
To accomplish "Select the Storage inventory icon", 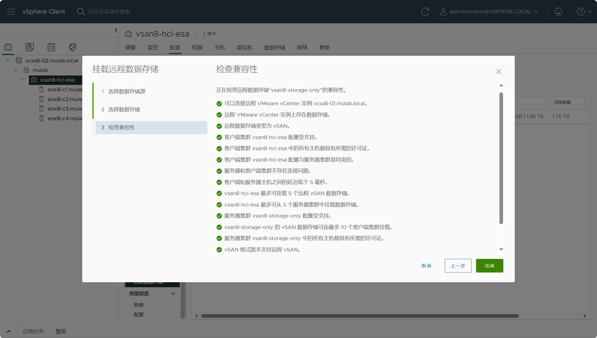I will click(51, 47).
